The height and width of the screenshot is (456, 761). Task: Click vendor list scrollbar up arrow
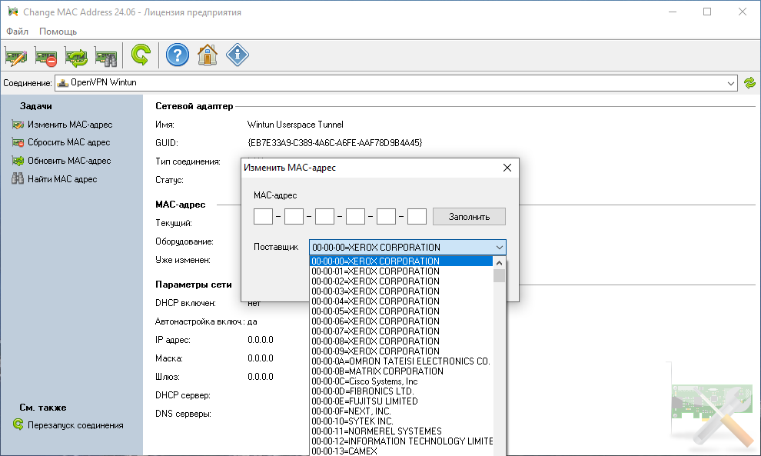coord(499,263)
